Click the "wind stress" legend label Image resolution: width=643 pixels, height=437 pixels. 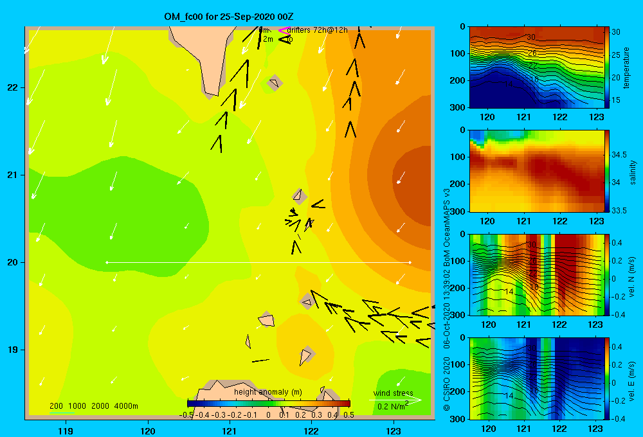(x=393, y=393)
